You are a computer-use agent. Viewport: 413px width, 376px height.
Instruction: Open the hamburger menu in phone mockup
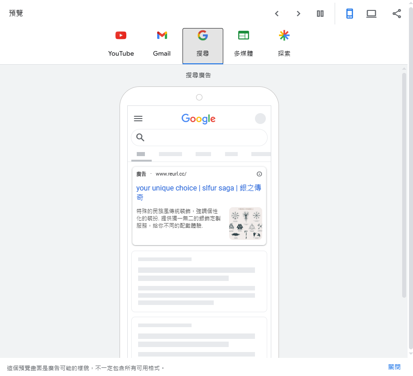tap(138, 119)
